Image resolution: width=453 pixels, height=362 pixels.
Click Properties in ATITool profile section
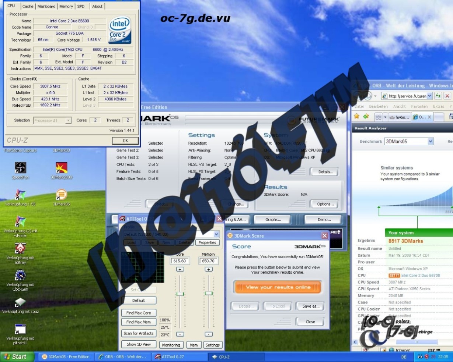207,242
